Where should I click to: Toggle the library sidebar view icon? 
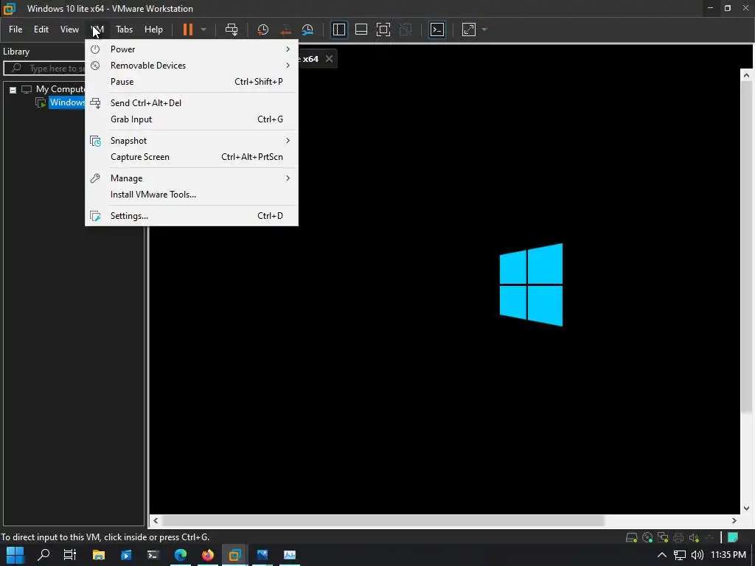click(x=339, y=29)
